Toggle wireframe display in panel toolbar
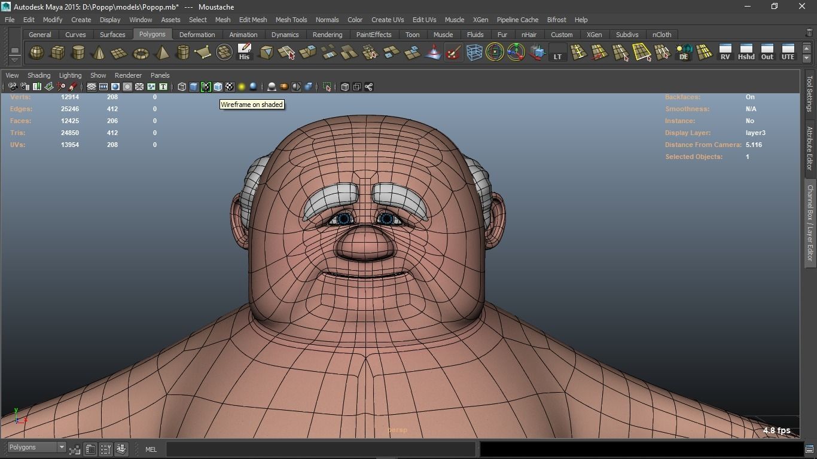 pos(182,87)
